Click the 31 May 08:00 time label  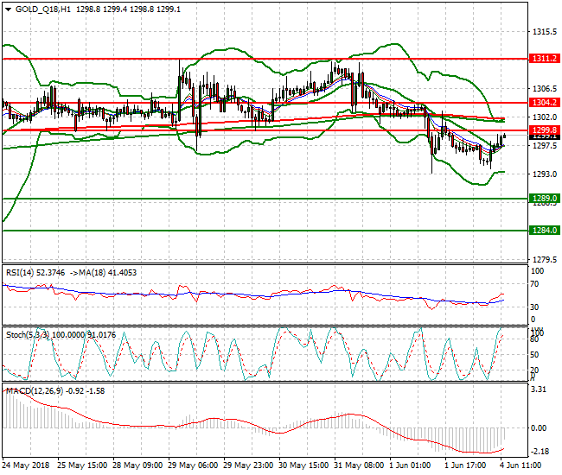359,465
